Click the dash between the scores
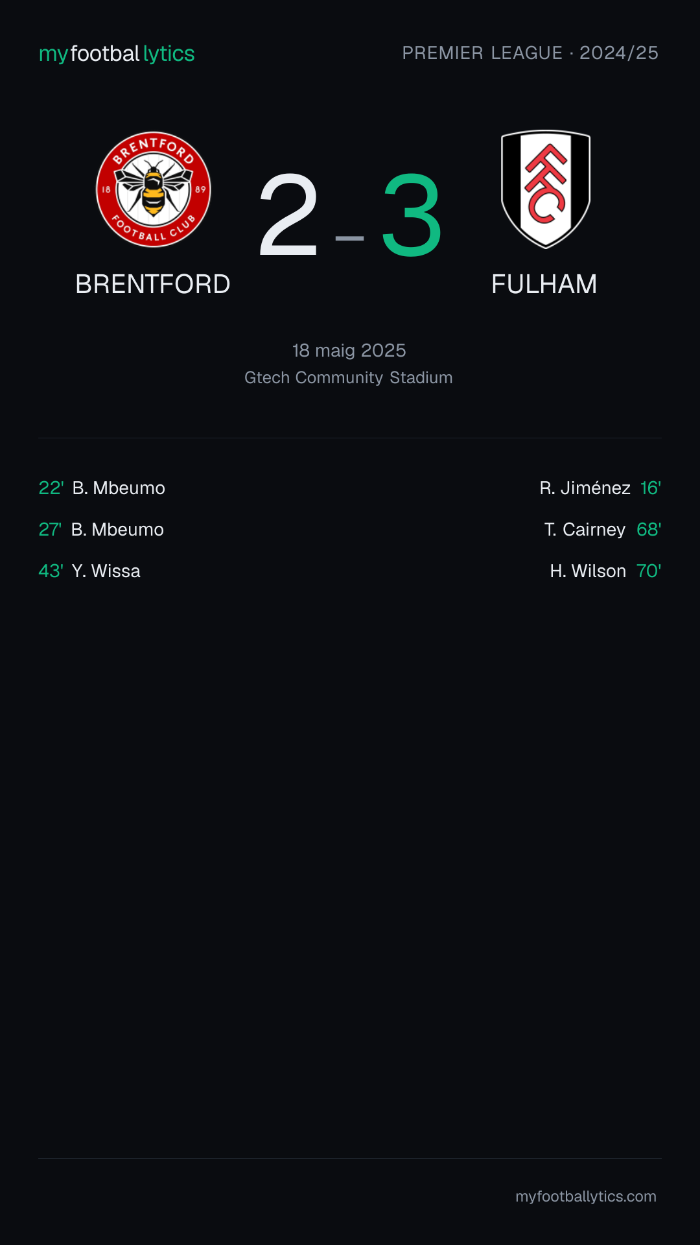 tap(350, 239)
